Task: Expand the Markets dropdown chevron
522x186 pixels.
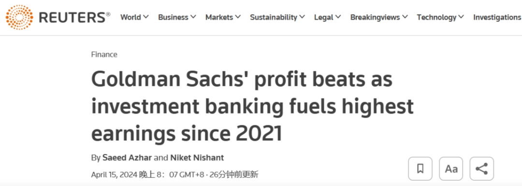Action: 238,17
